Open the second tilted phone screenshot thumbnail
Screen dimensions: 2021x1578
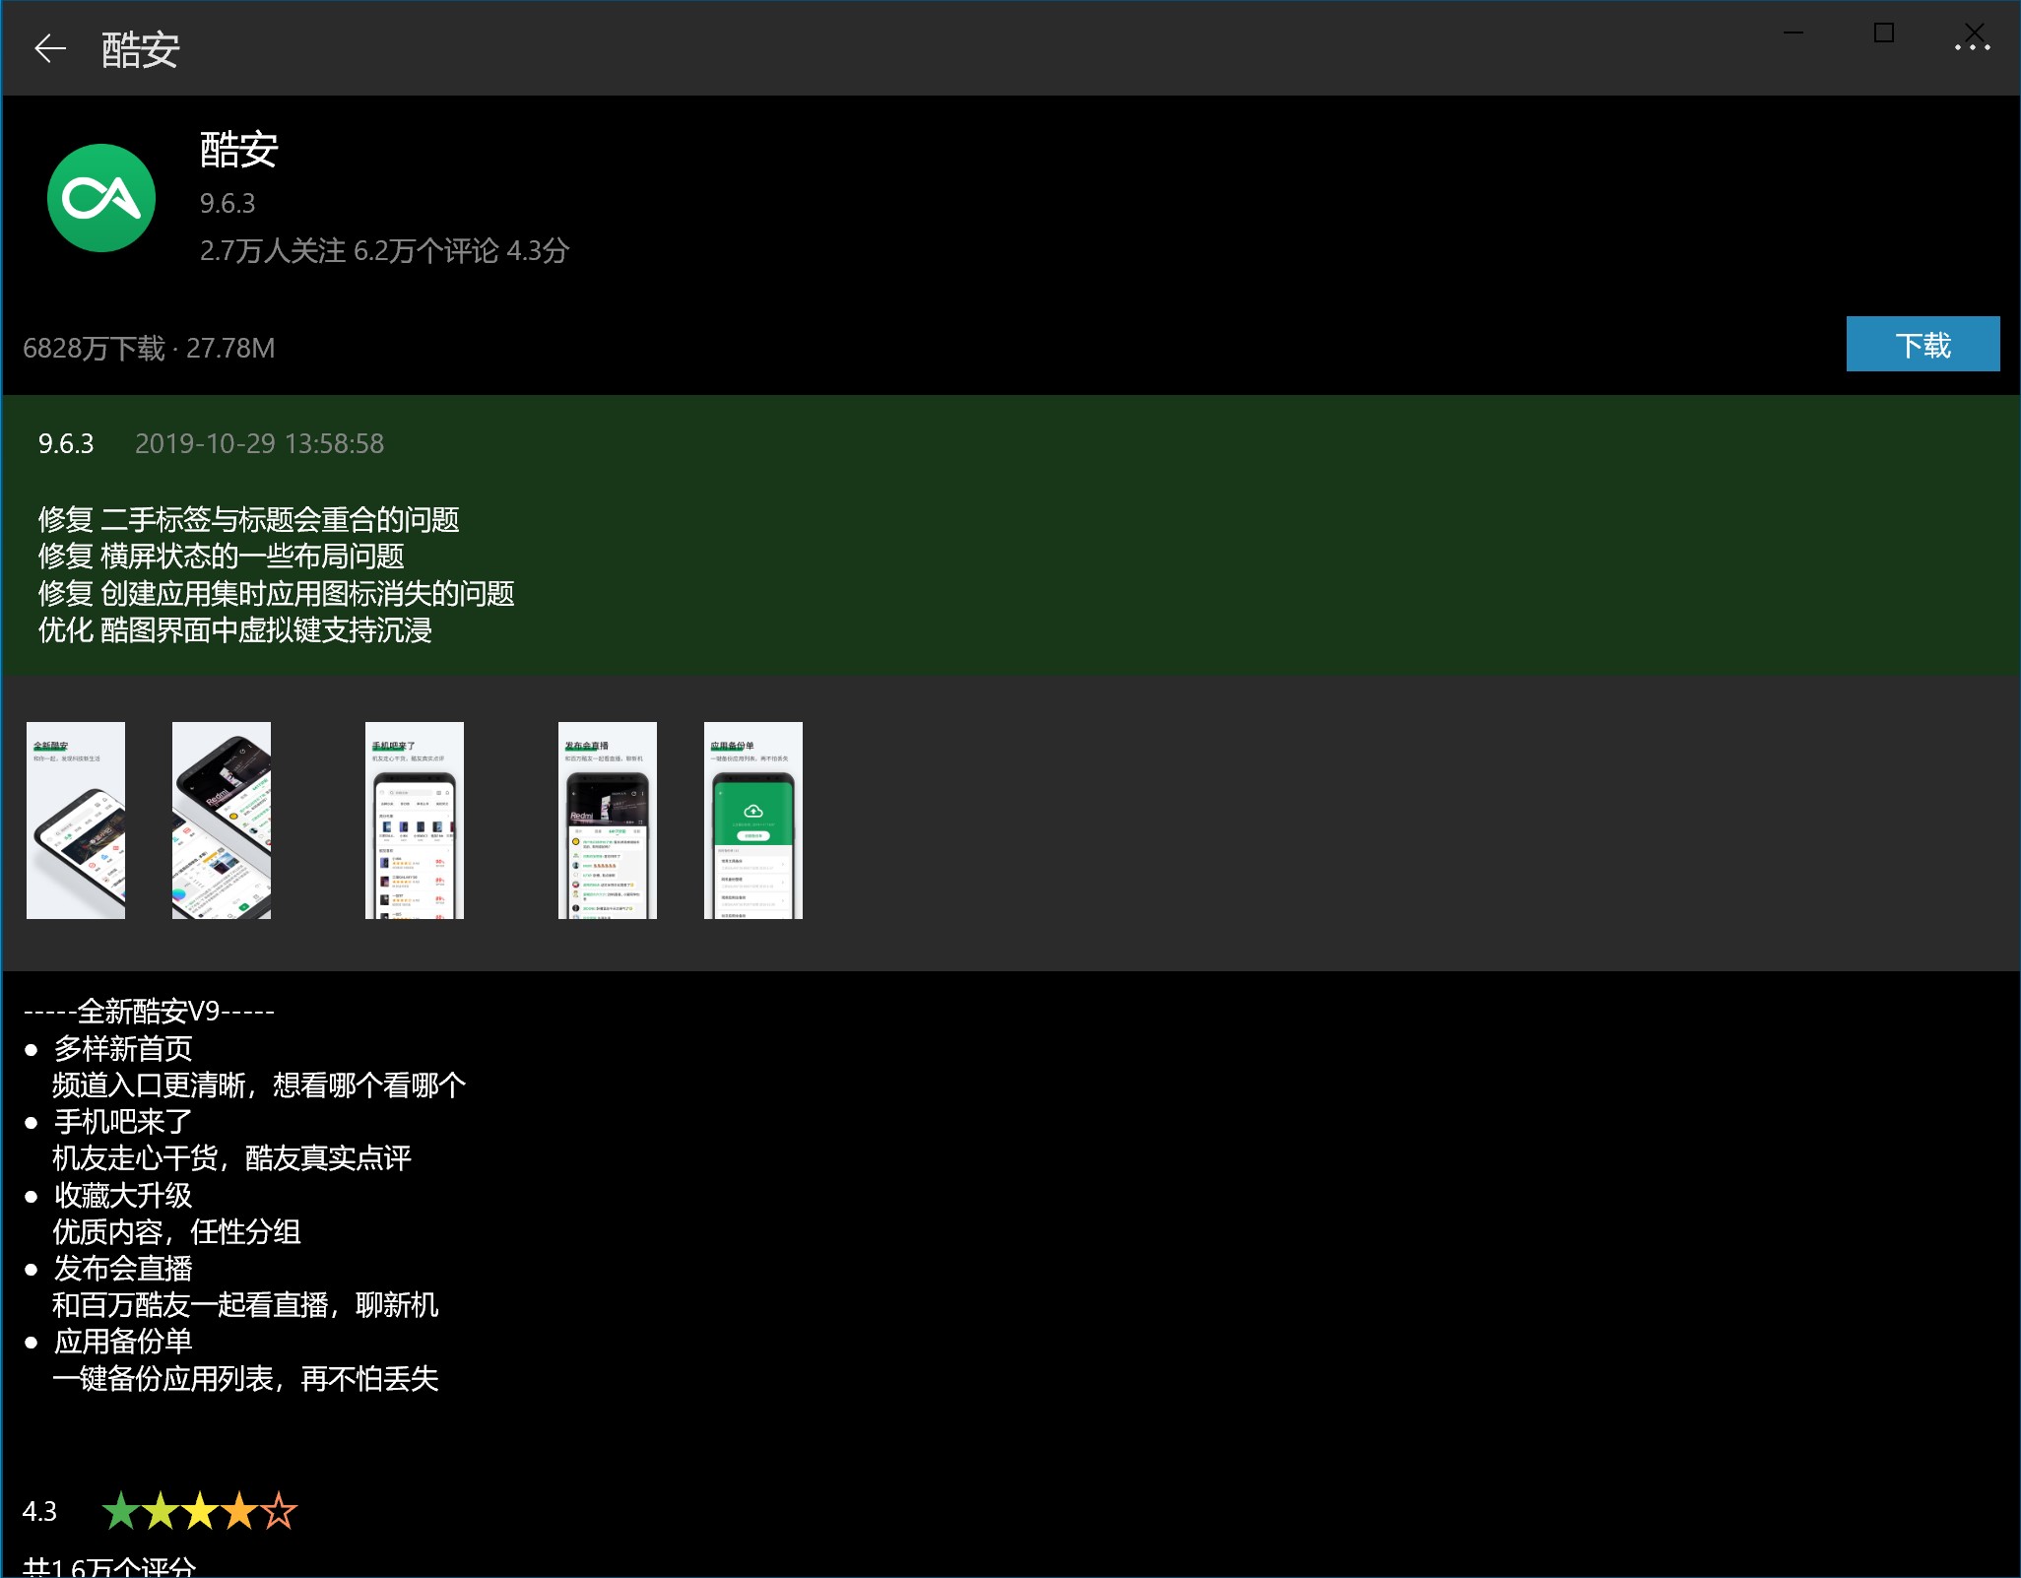(x=222, y=821)
